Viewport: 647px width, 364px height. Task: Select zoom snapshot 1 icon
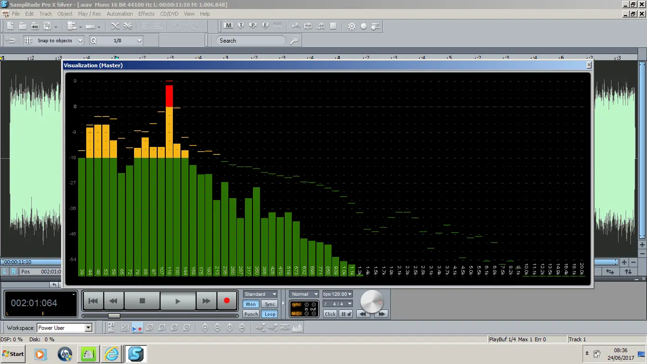click(150, 327)
